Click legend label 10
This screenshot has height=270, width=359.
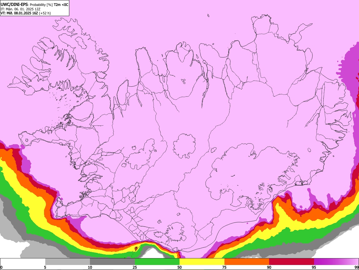click(x=90, y=267)
